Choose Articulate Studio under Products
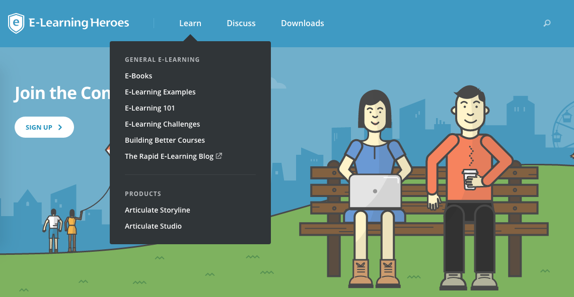The image size is (574, 297). (x=153, y=226)
